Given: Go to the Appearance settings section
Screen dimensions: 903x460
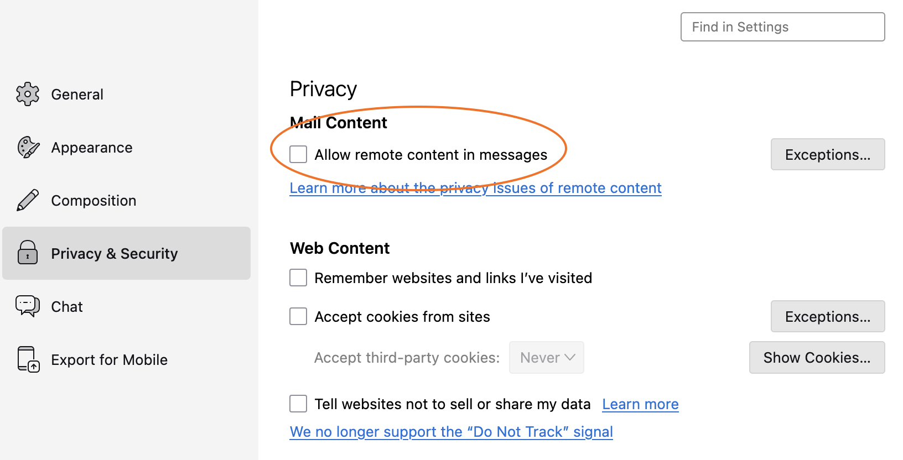Looking at the screenshot, I should point(92,148).
